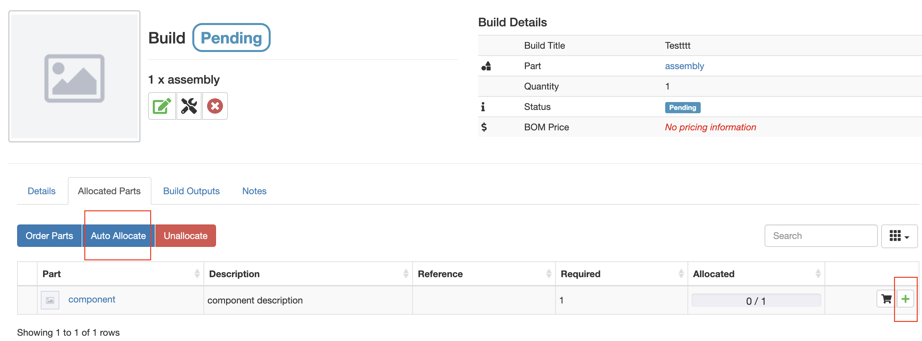The width and height of the screenshot is (922, 341).
Task: Open the component part link
Action: click(x=92, y=300)
